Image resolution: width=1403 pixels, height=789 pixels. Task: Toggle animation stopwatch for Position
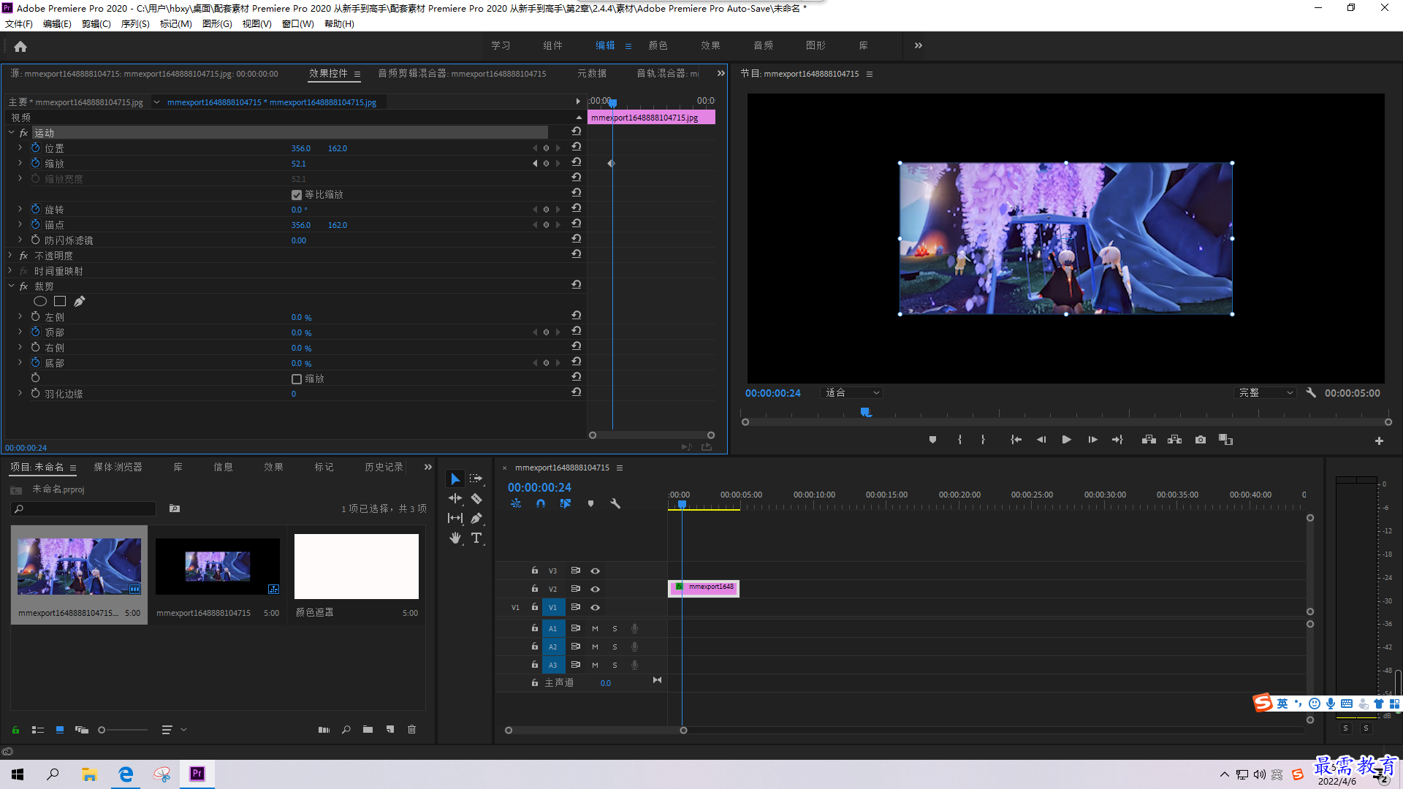[x=35, y=148]
